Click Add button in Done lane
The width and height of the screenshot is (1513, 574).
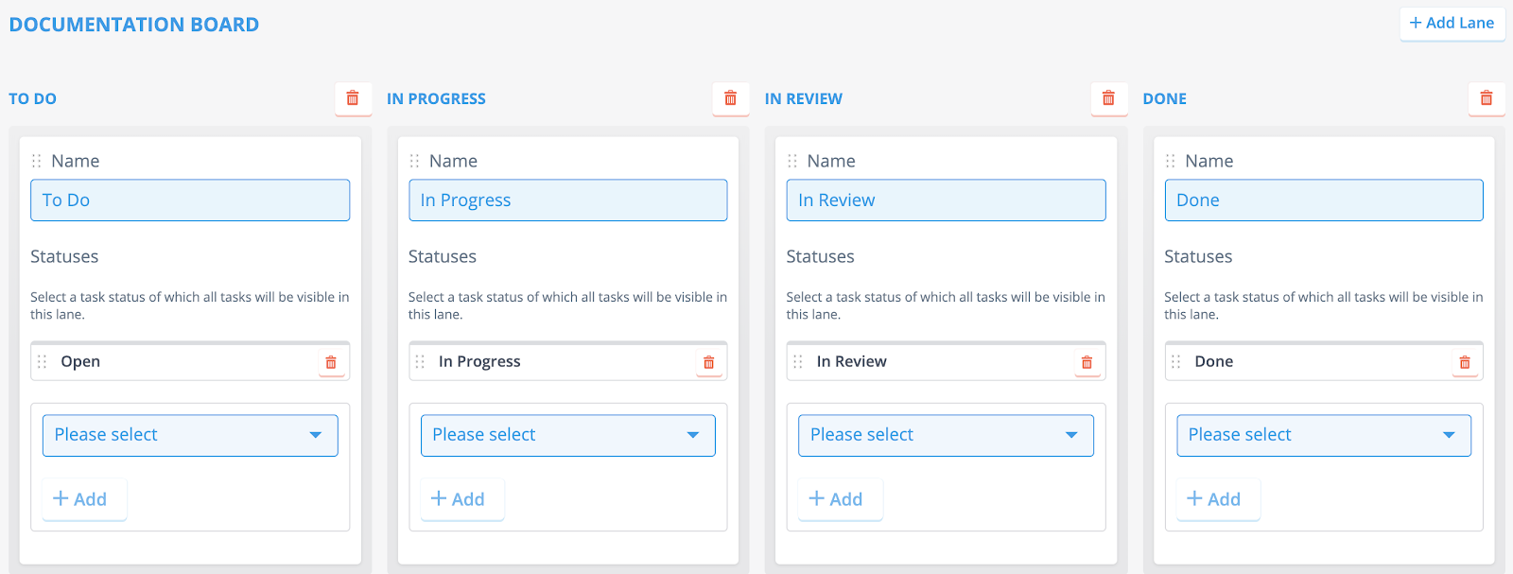1213,499
